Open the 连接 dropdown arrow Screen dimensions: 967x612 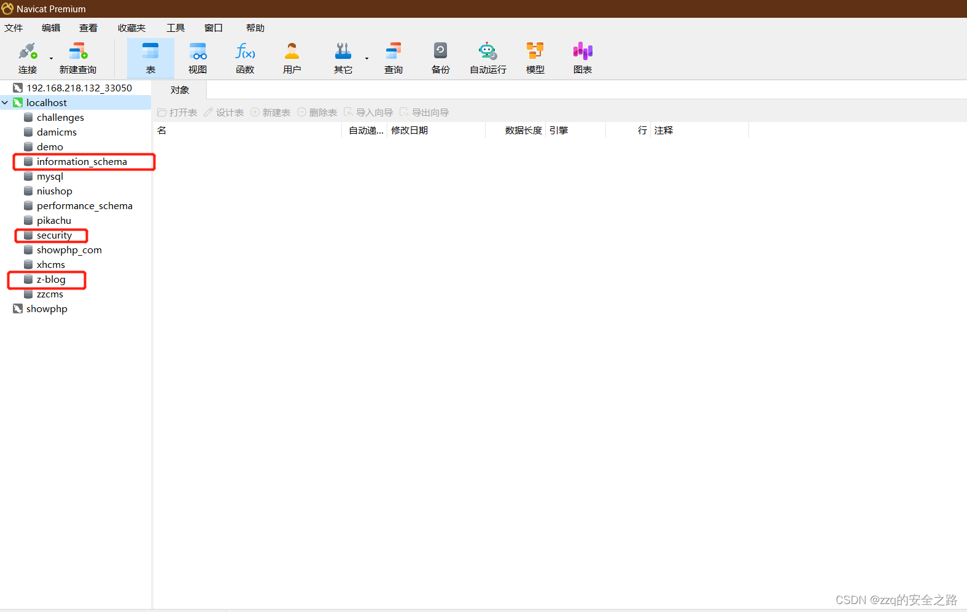click(x=51, y=59)
